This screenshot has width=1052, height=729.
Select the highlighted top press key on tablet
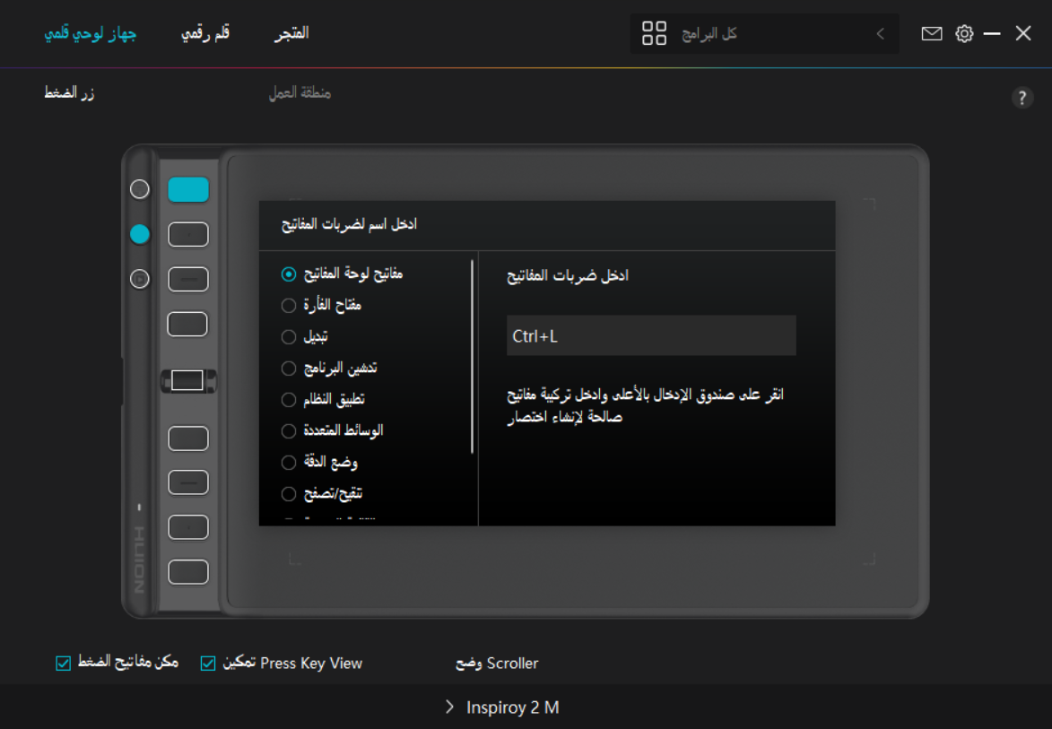pos(188,189)
